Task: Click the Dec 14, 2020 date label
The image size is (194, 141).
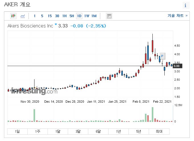Action: pos(54,102)
